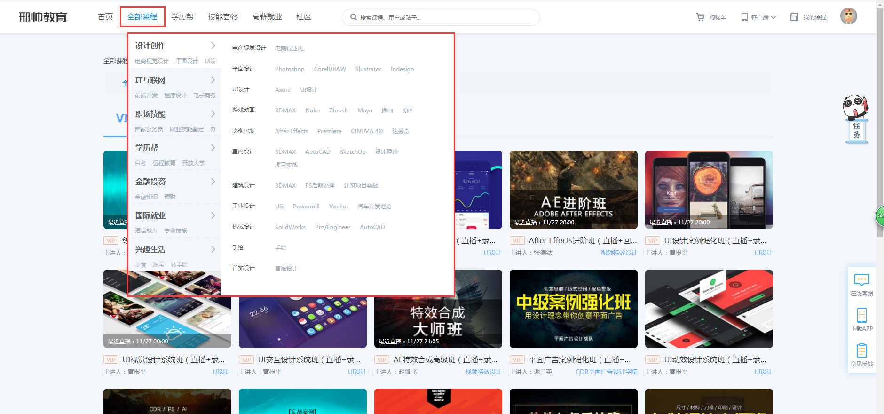
Task: Open the AE进阶班 course thumbnail
Action: pyautogui.click(x=573, y=190)
